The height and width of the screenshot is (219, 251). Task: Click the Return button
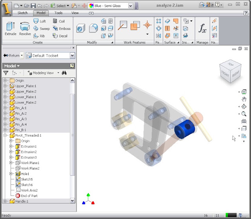coord(11,55)
